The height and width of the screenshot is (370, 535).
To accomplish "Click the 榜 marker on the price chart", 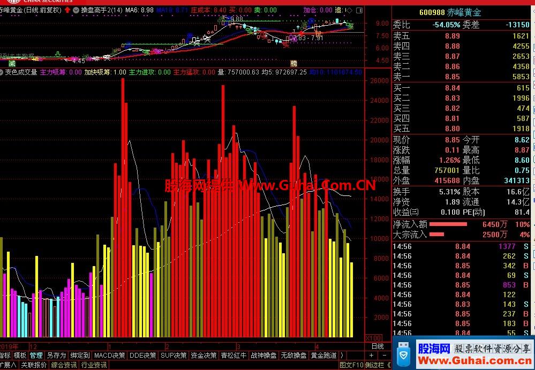I will coord(294,63).
